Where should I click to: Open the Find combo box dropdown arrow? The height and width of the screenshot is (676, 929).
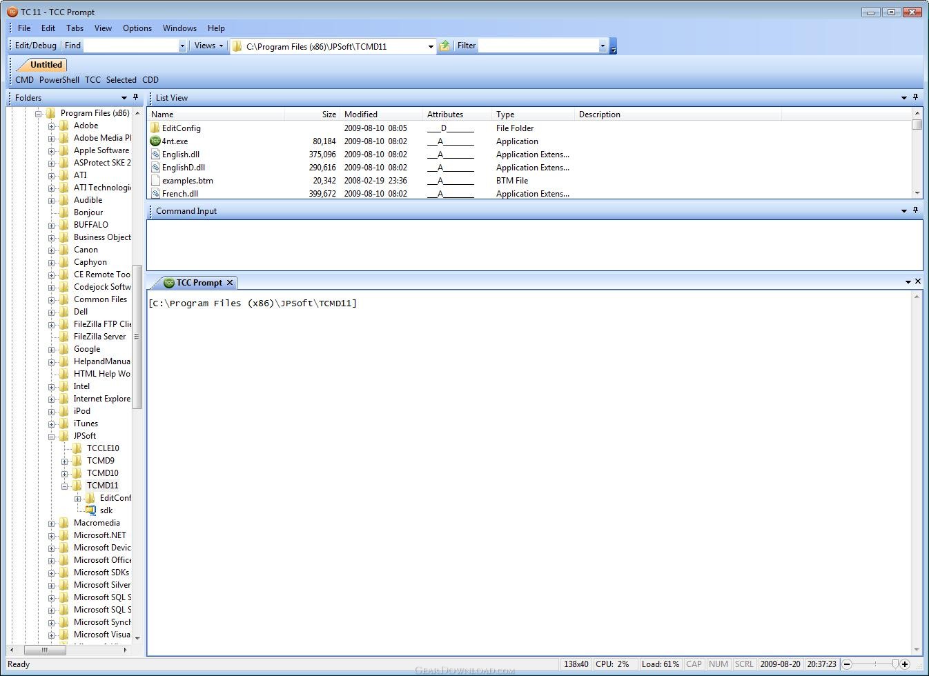[x=182, y=46]
